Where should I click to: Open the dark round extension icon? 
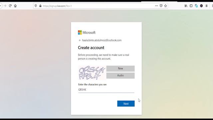[201, 6]
